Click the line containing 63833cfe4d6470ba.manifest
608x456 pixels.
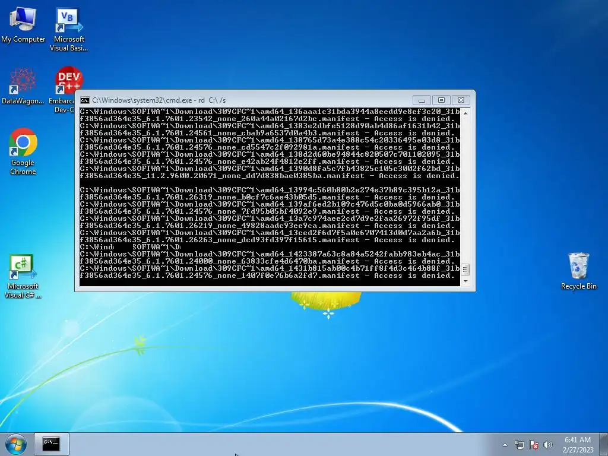coord(268,261)
